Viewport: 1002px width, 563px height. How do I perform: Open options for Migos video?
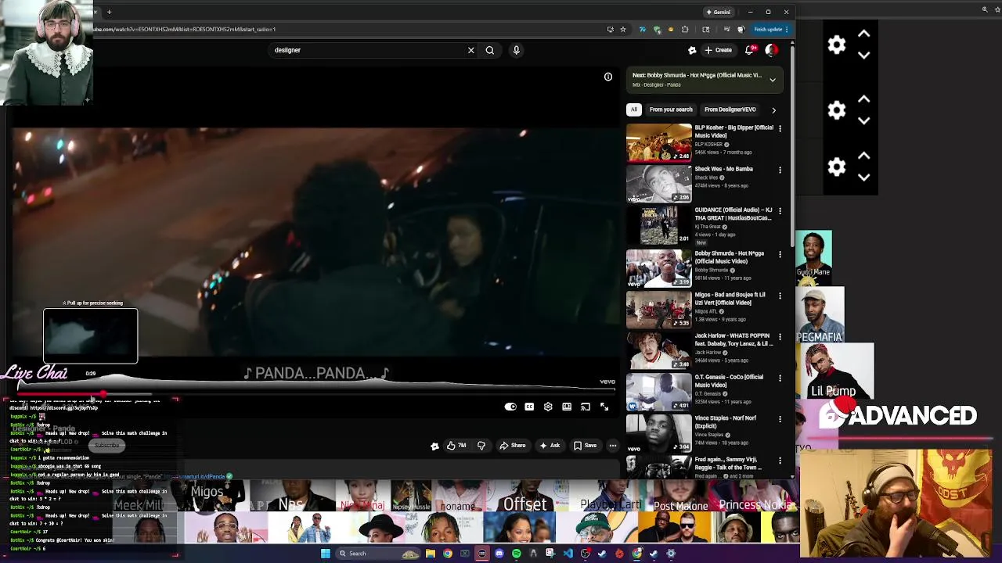click(x=780, y=296)
